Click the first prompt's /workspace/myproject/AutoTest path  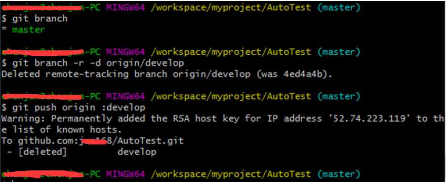[231, 8]
